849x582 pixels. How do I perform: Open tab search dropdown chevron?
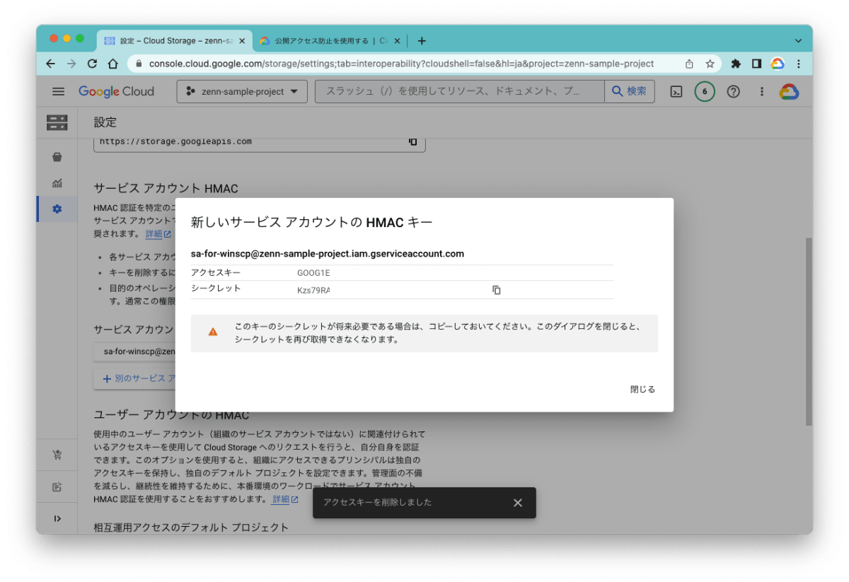[799, 41]
